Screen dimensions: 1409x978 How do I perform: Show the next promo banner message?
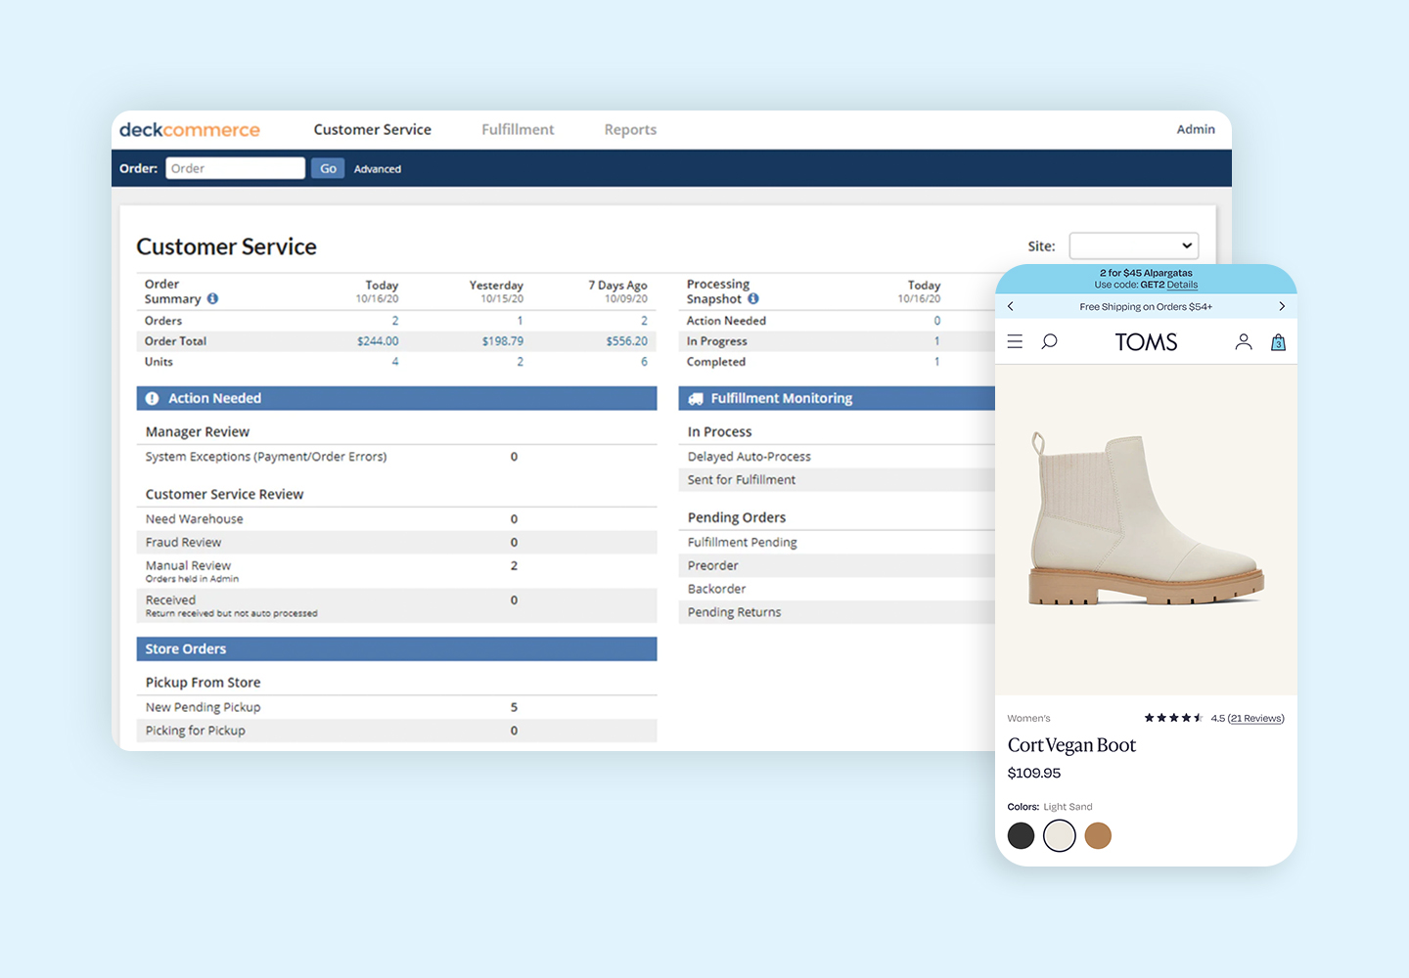(1282, 307)
